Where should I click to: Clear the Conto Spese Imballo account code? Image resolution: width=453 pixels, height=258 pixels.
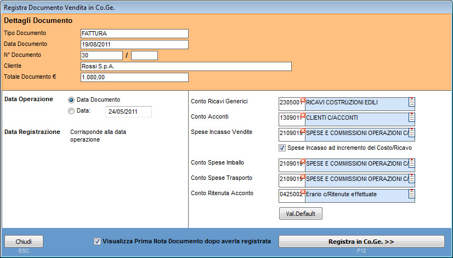coord(302,161)
